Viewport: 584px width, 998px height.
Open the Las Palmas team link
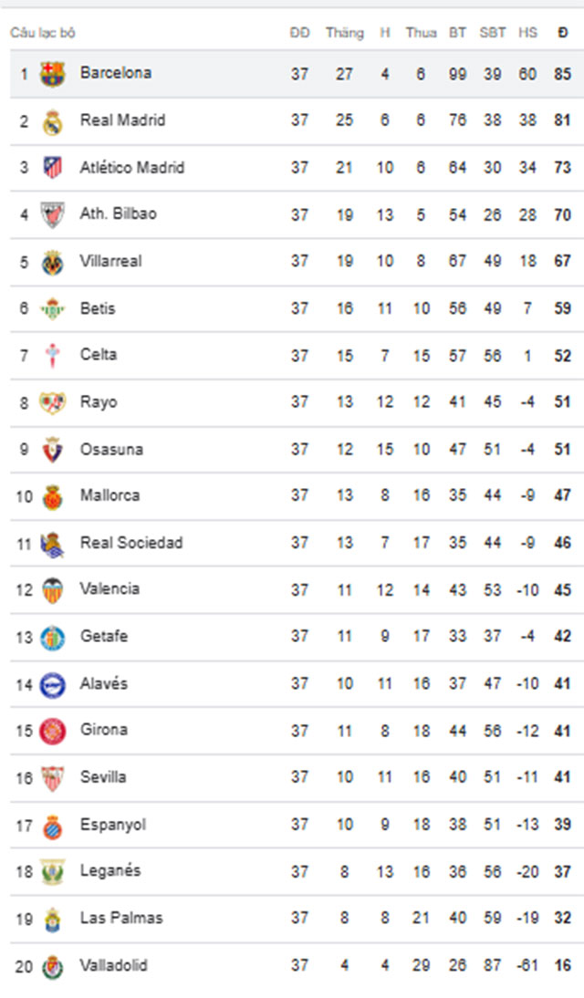click(x=121, y=918)
